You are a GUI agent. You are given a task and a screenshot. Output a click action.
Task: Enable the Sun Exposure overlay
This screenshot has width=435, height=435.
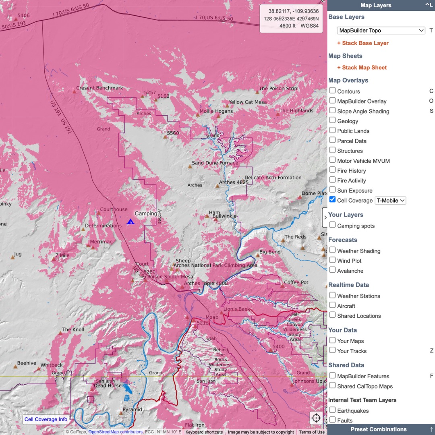click(x=332, y=190)
